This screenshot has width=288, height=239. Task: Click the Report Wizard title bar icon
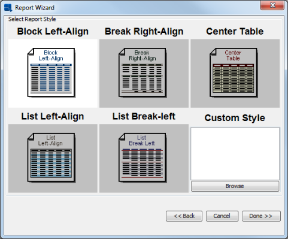[x=8, y=8]
